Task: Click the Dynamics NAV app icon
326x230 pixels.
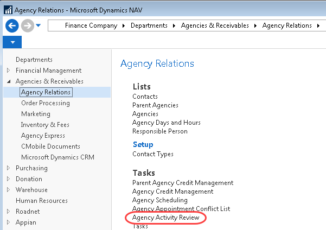Action: pyautogui.click(x=7, y=8)
